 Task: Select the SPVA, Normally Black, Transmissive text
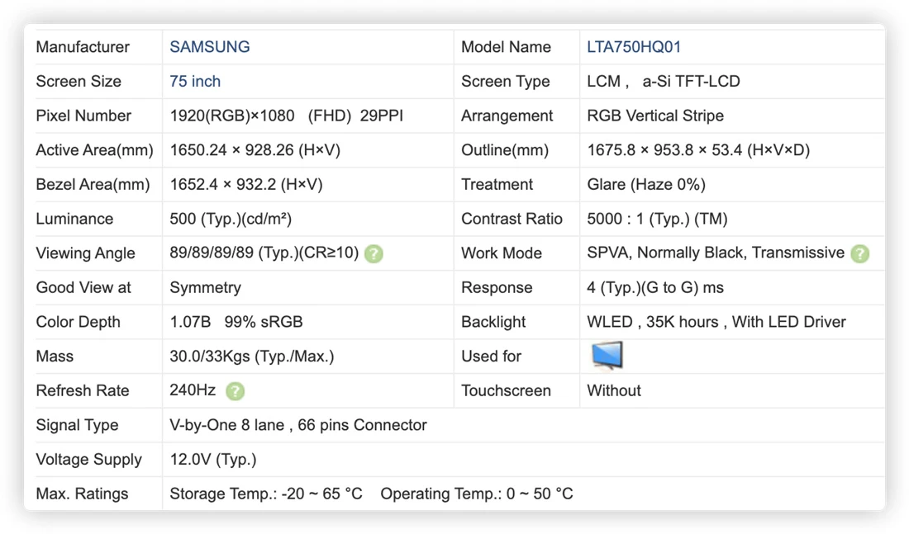tap(716, 253)
